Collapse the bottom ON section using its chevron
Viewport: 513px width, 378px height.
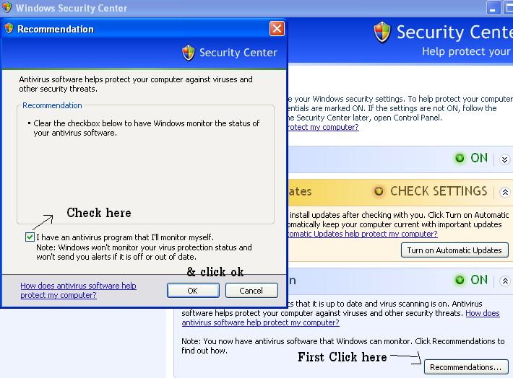pos(505,281)
